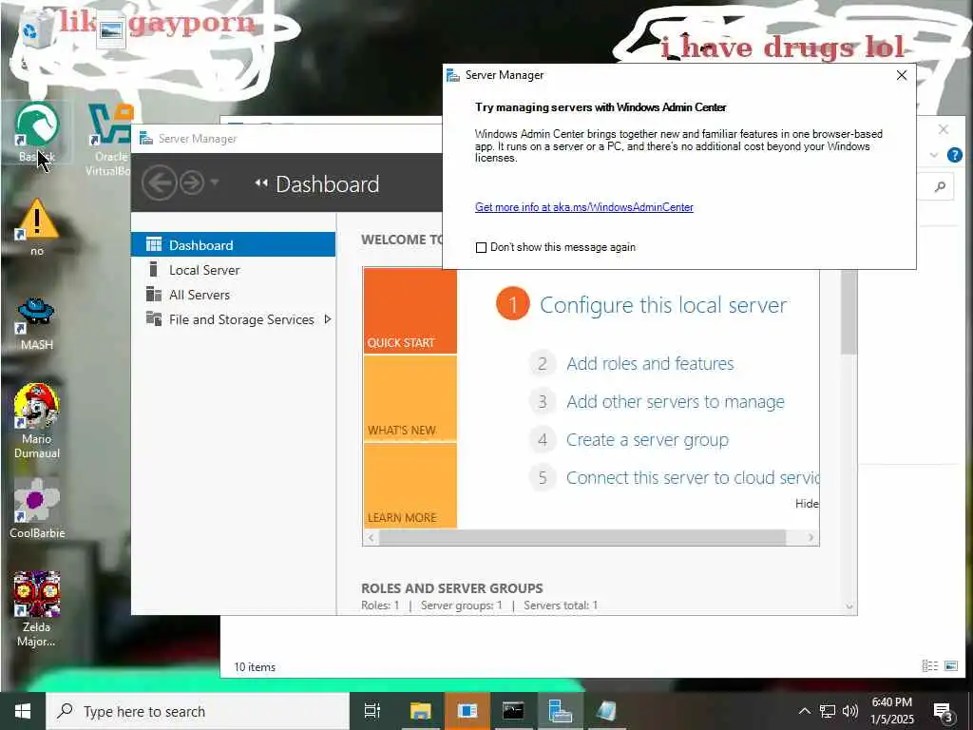Click Add other servers to manage

[676, 402]
